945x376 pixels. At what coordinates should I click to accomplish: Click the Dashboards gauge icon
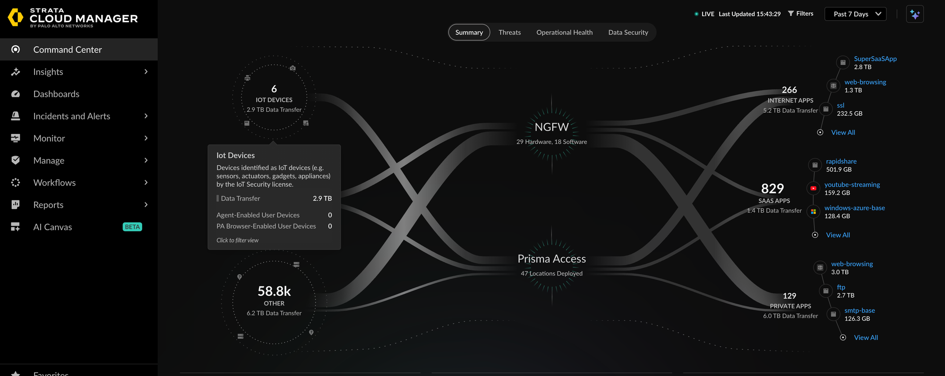pyautogui.click(x=16, y=94)
